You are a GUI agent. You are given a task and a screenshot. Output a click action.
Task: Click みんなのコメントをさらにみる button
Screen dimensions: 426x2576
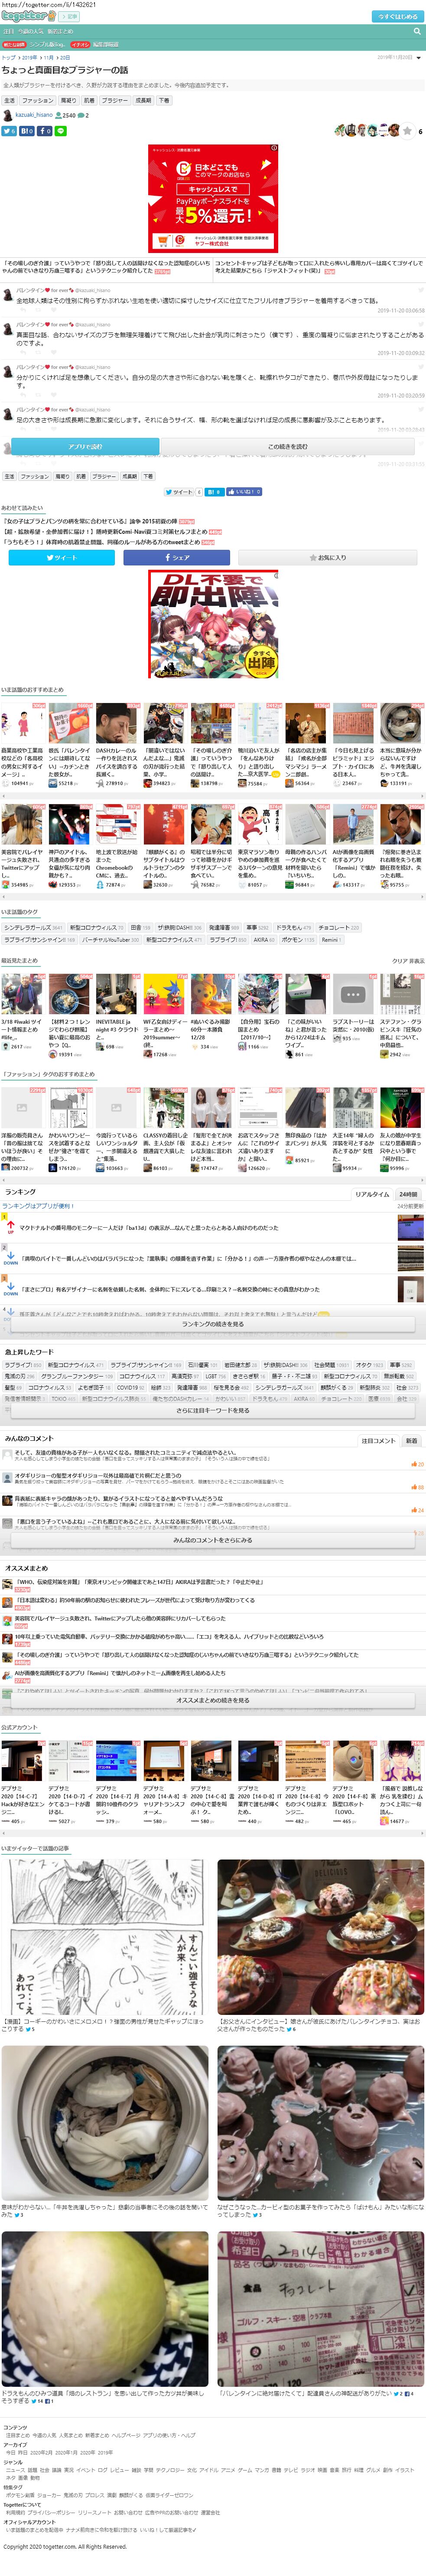click(x=212, y=1540)
